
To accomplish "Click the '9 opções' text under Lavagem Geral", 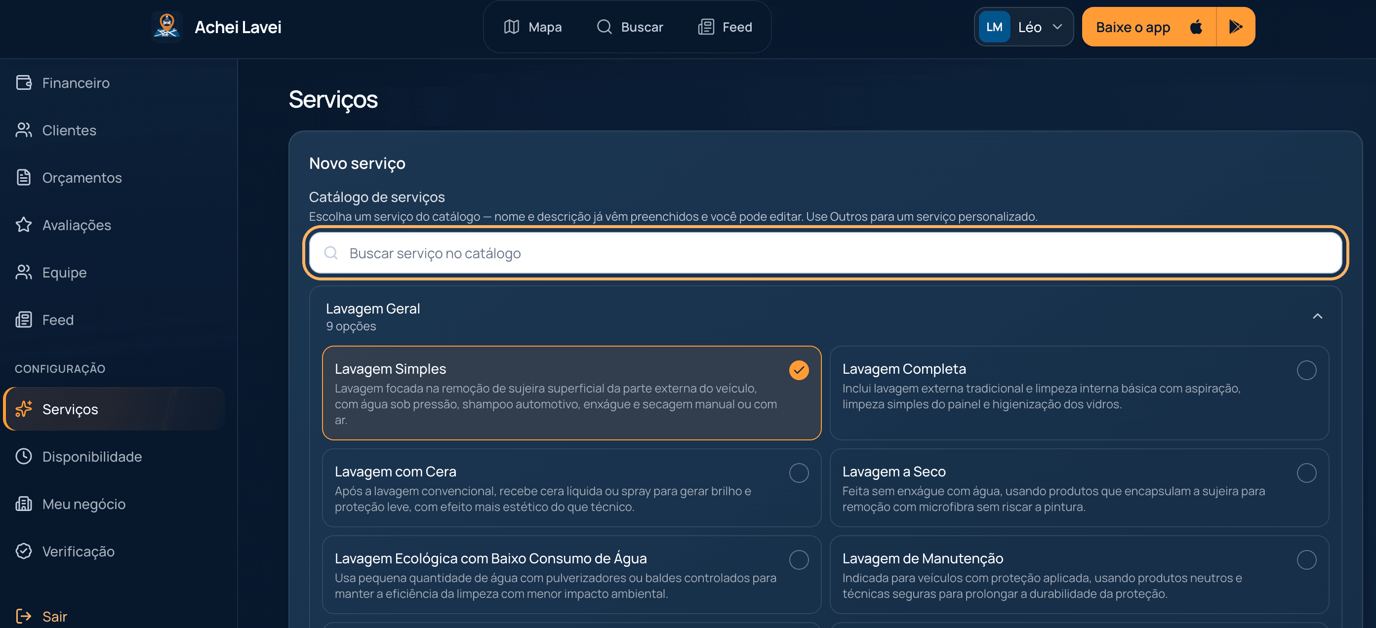I will click(351, 326).
